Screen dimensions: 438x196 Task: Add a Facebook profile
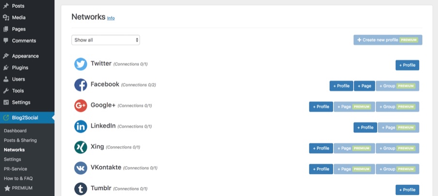coord(341,86)
